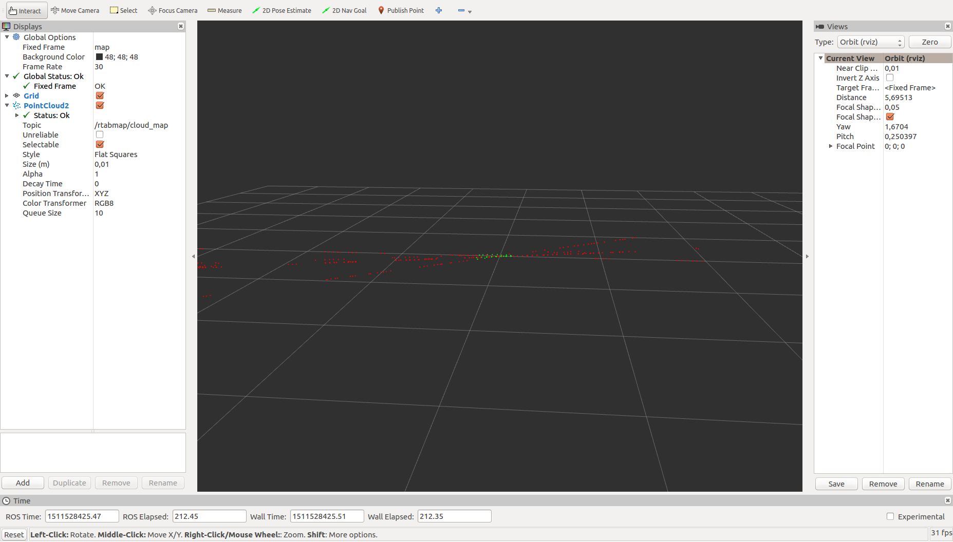Image resolution: width=953 pixels, height=542 pixels.
Task: Click the ROS Time field
Action: pyautogui.click(x=82, y=516)
